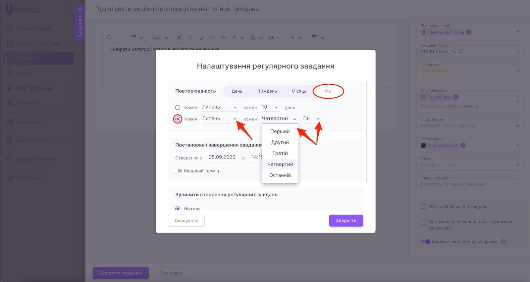The width and height of the screenshot is (530, 282).
Task: Remove Zinaida Sledykh from task setter field
Action: point(463,145)
